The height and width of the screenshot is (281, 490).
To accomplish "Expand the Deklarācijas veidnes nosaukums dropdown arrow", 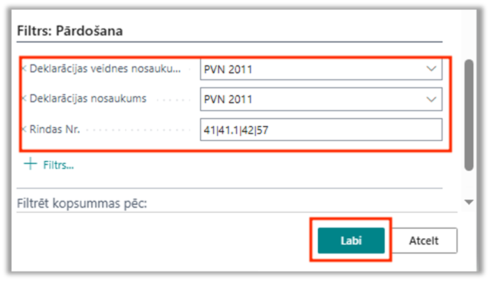I will coord(431,69).
